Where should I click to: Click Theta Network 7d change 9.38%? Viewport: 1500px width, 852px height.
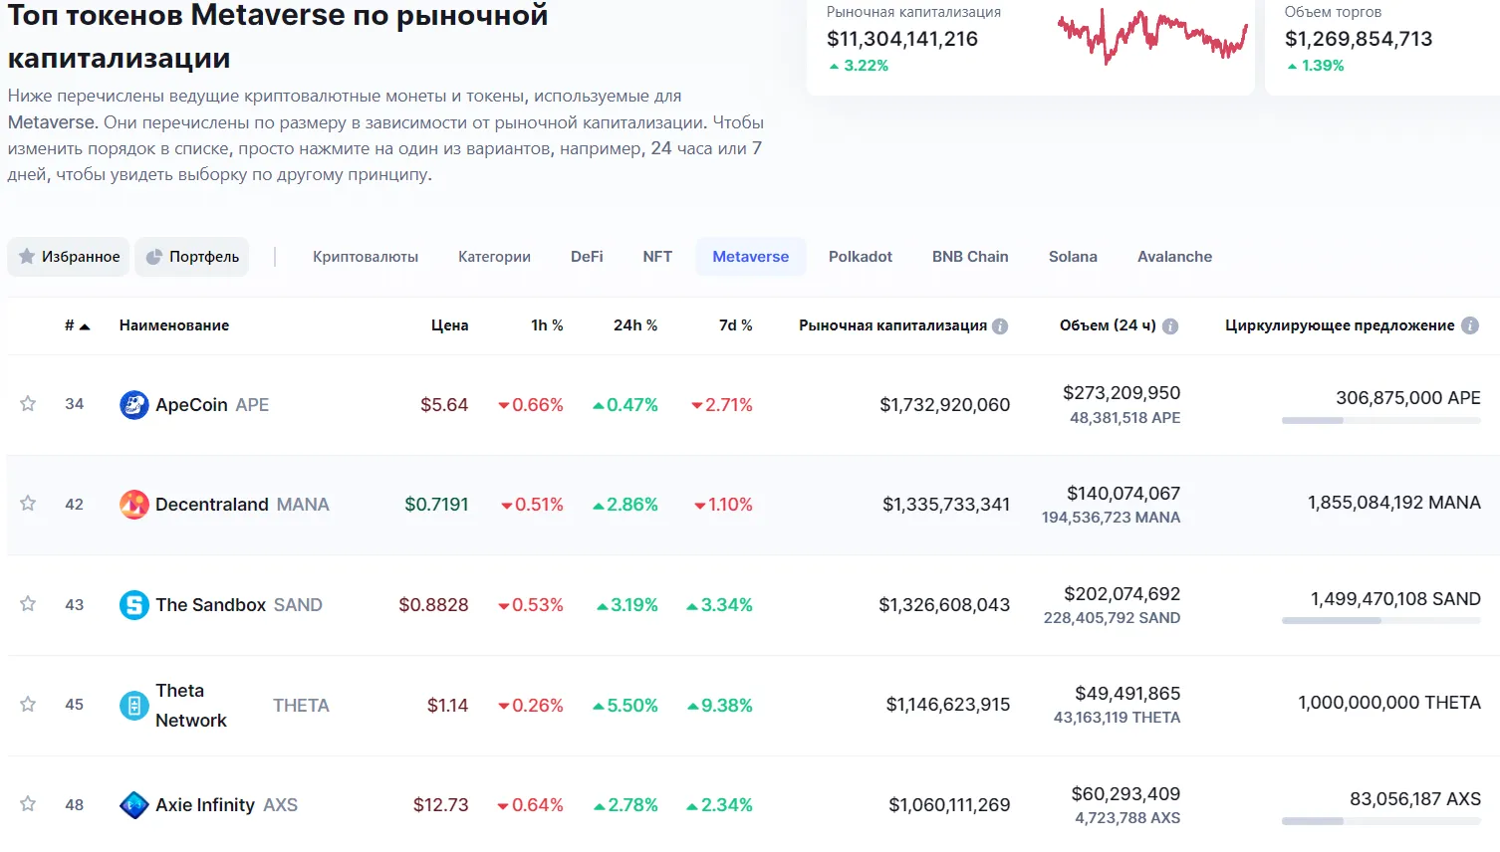[x=719, y=706]
